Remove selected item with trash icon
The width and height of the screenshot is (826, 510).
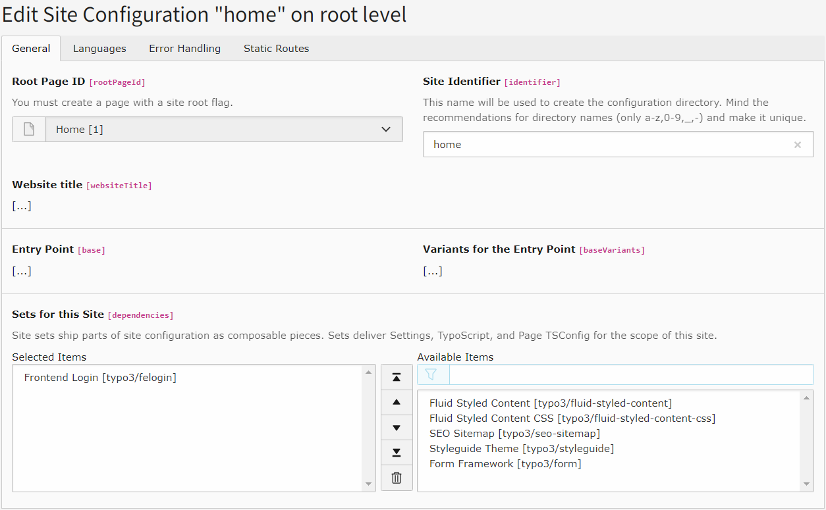click(397, 478)
